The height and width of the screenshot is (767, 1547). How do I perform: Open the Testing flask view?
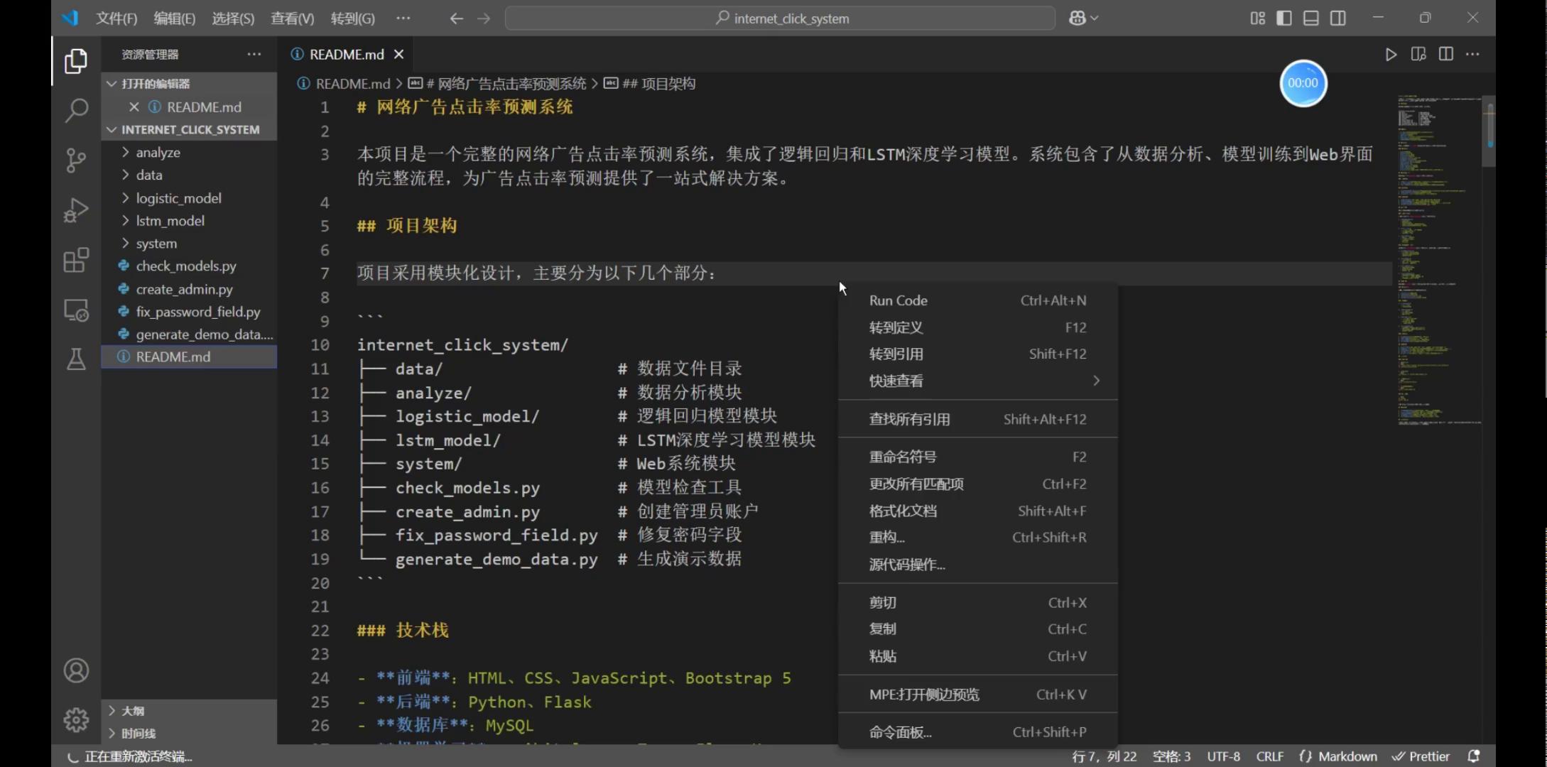[76, 359]
